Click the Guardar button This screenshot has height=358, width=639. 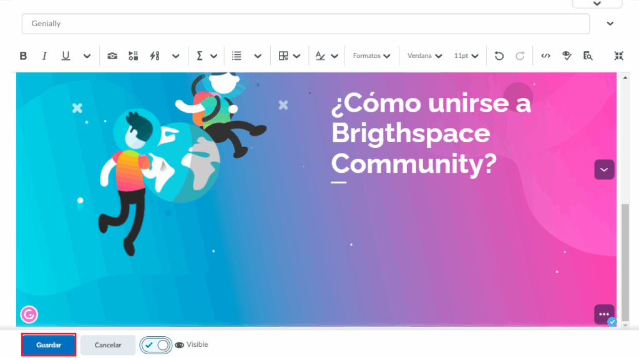click(49, 345)
